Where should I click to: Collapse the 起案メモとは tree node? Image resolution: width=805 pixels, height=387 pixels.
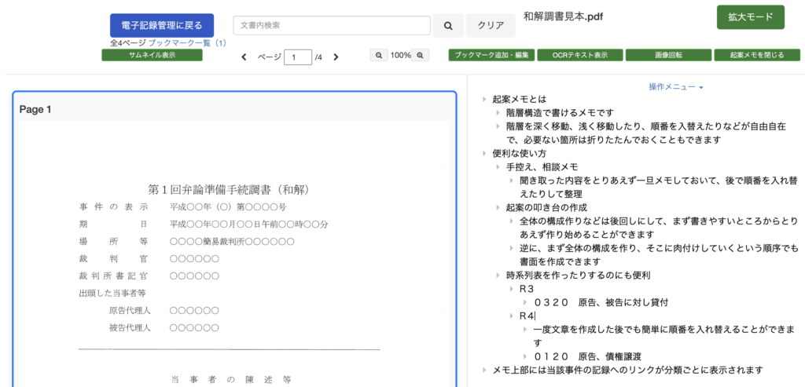point(484,100)
